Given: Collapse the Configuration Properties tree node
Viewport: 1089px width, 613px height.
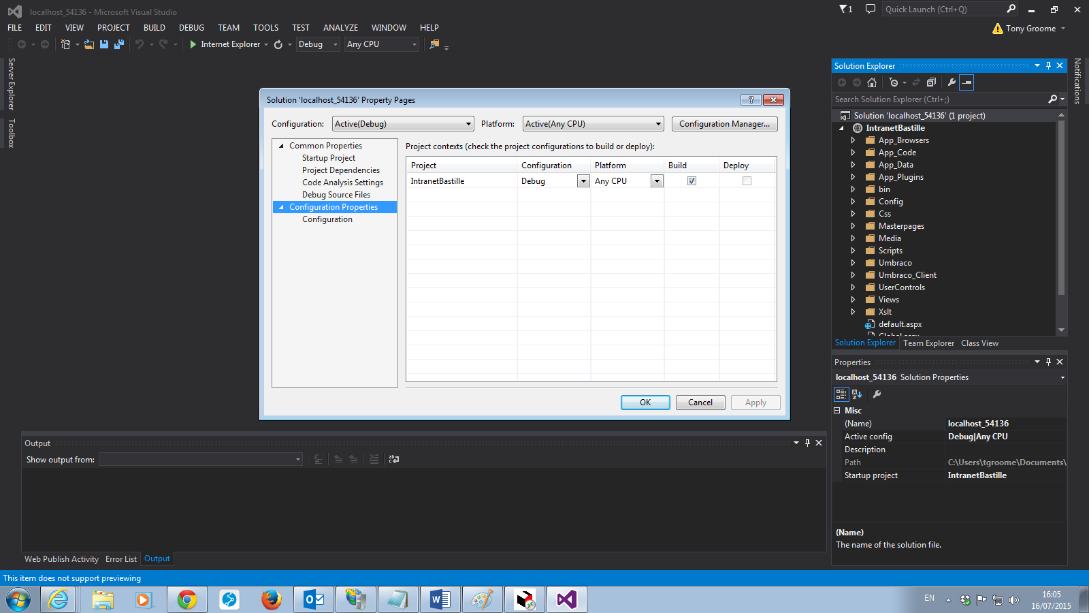Looking at the screenshot, I should (281, 207).
